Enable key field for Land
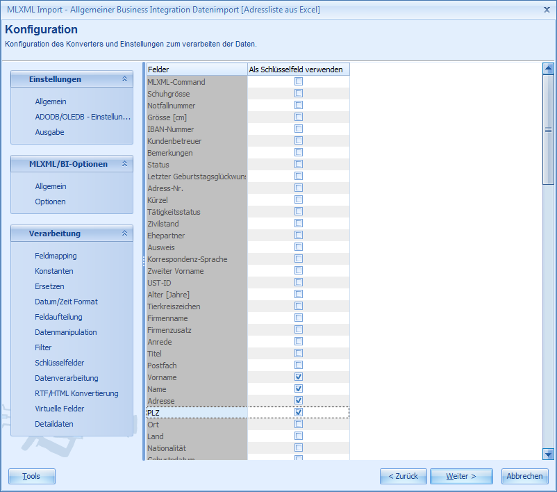Viewport: 557px width, 492px height. (x=299, y=436)
